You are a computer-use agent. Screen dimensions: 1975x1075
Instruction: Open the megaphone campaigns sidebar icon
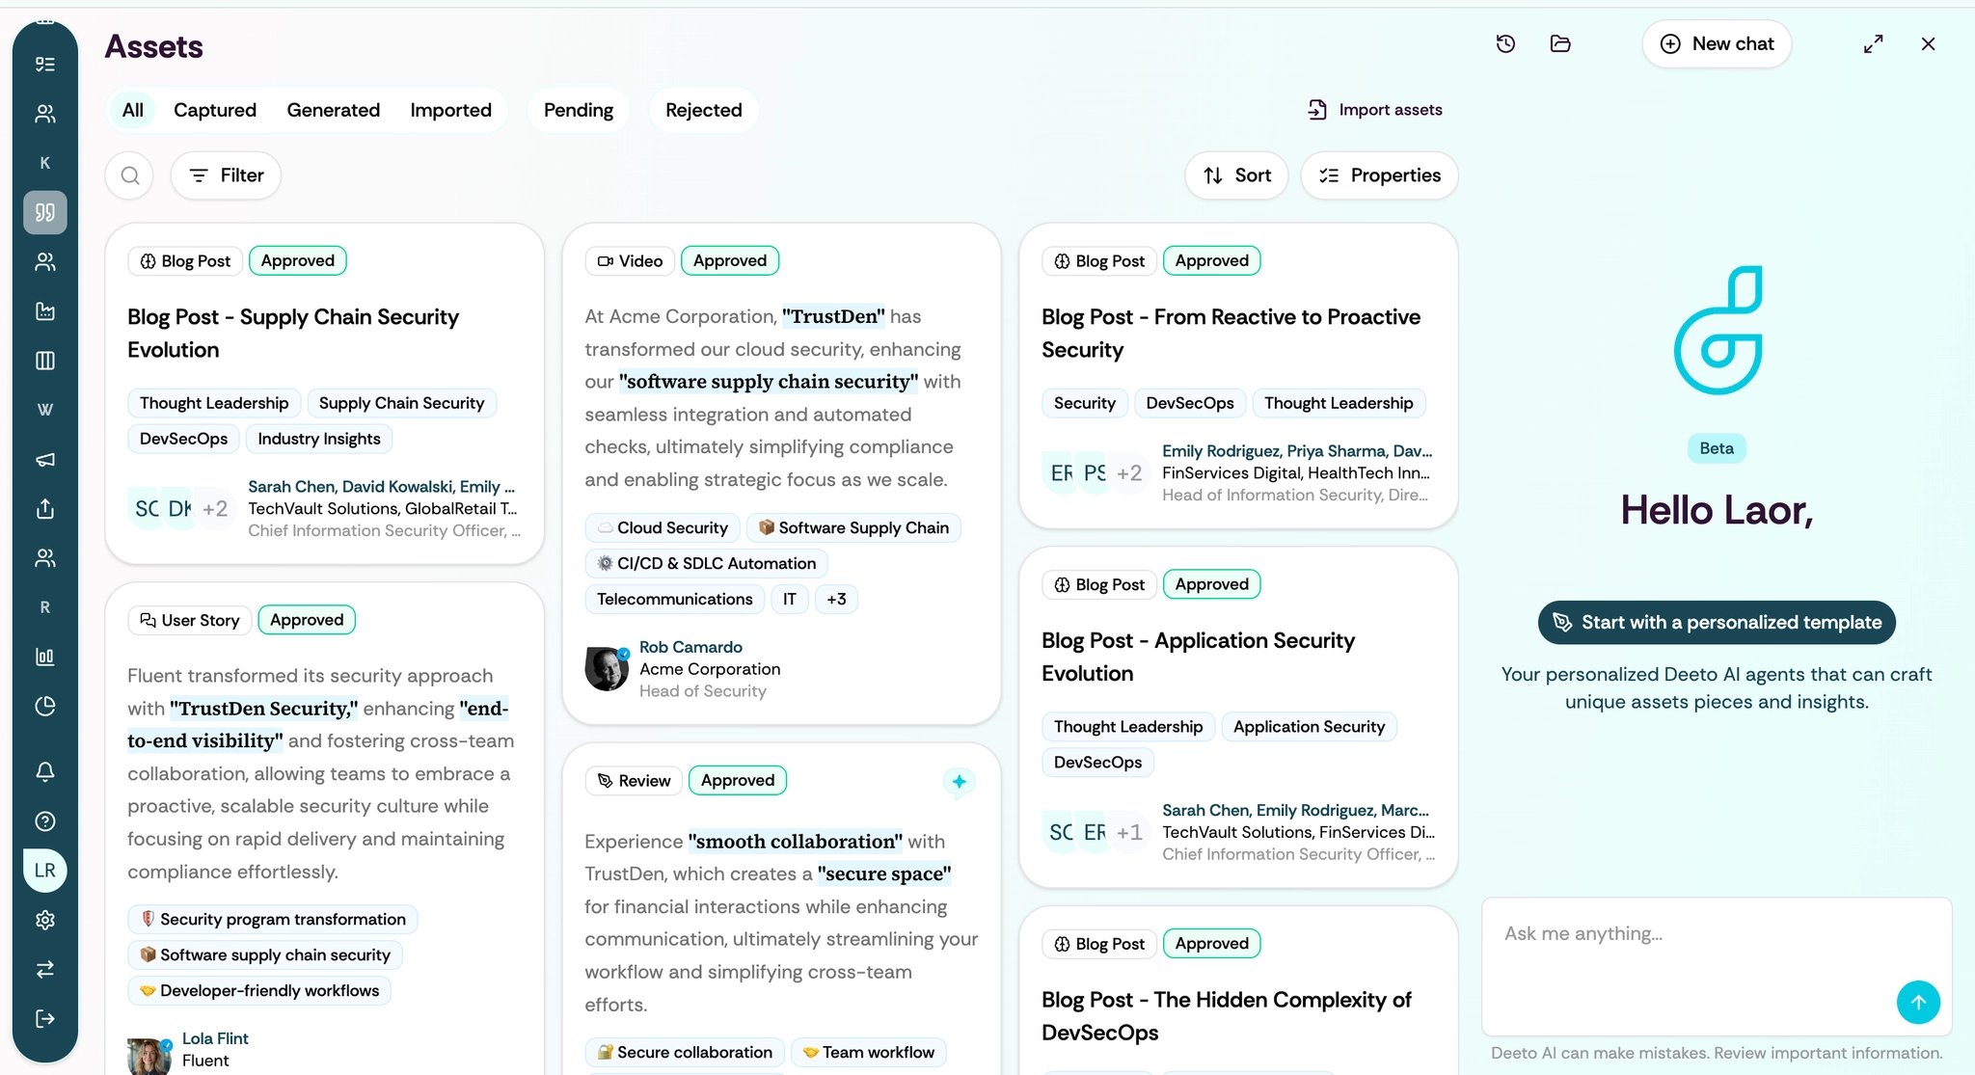click(45, 459)
